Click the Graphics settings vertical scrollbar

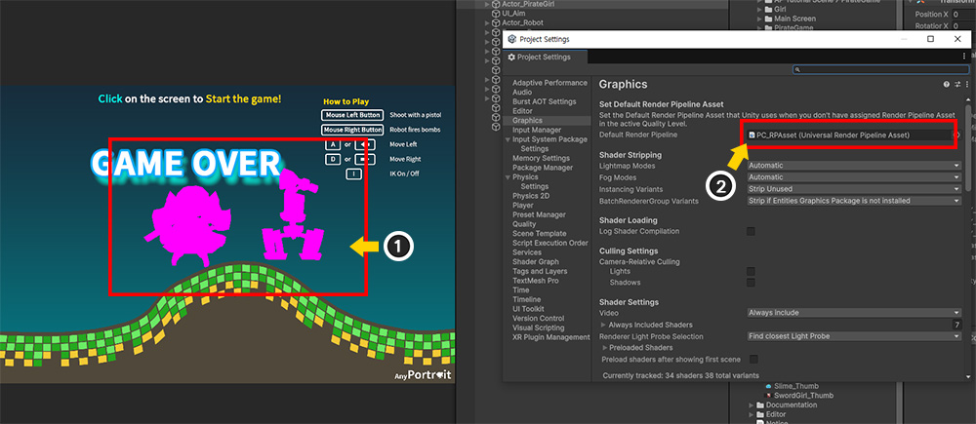[x=968, y=149]
